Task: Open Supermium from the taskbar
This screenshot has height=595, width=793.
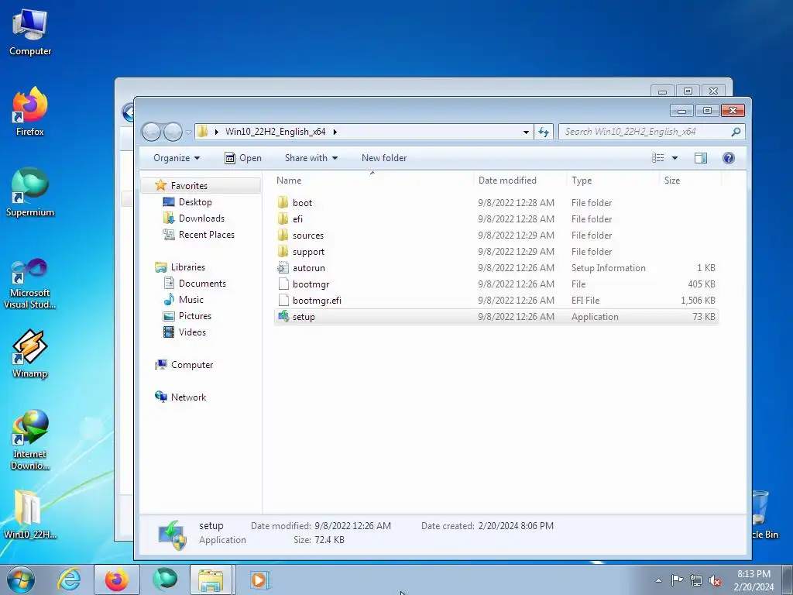Action: tap(165, 580)
